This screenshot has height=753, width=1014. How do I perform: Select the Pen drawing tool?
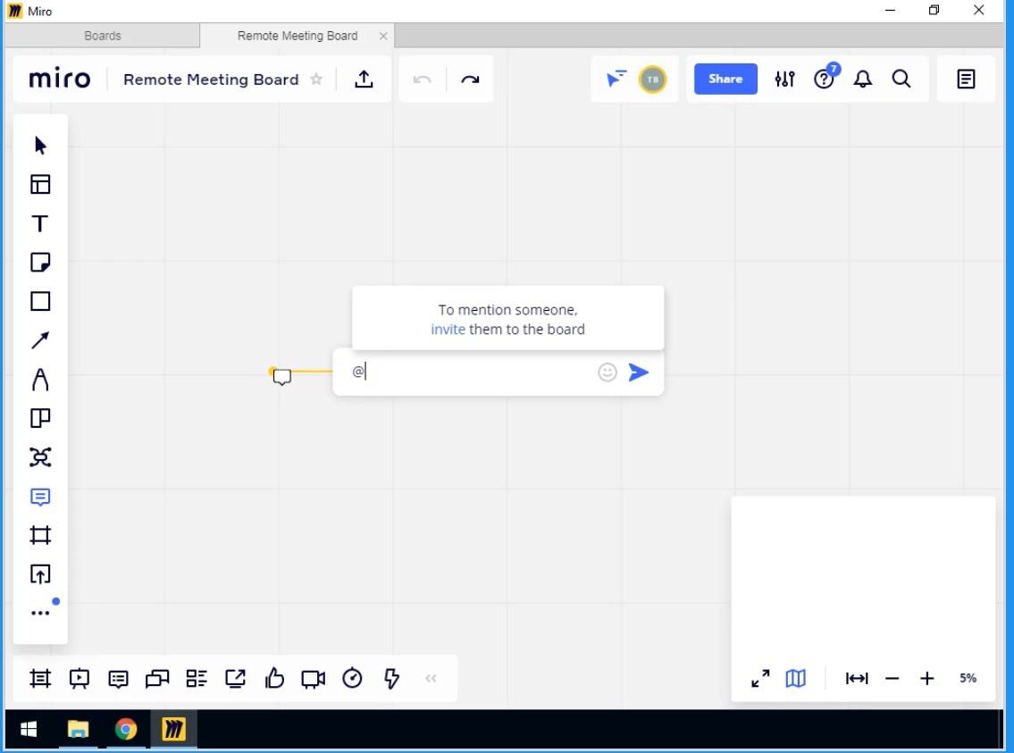pyautogui.click(x=40, y=380)
